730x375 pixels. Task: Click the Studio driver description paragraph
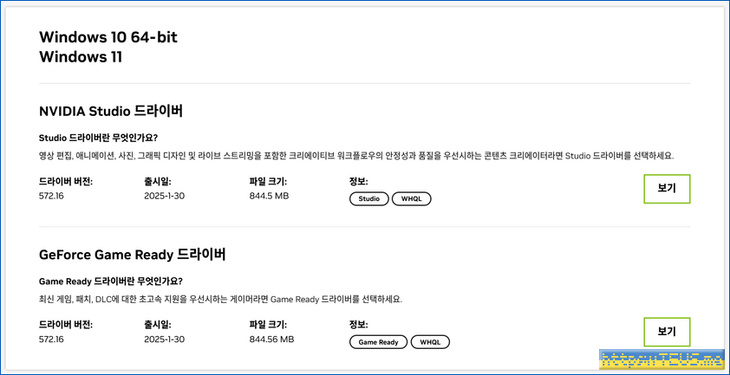point(356,156)
